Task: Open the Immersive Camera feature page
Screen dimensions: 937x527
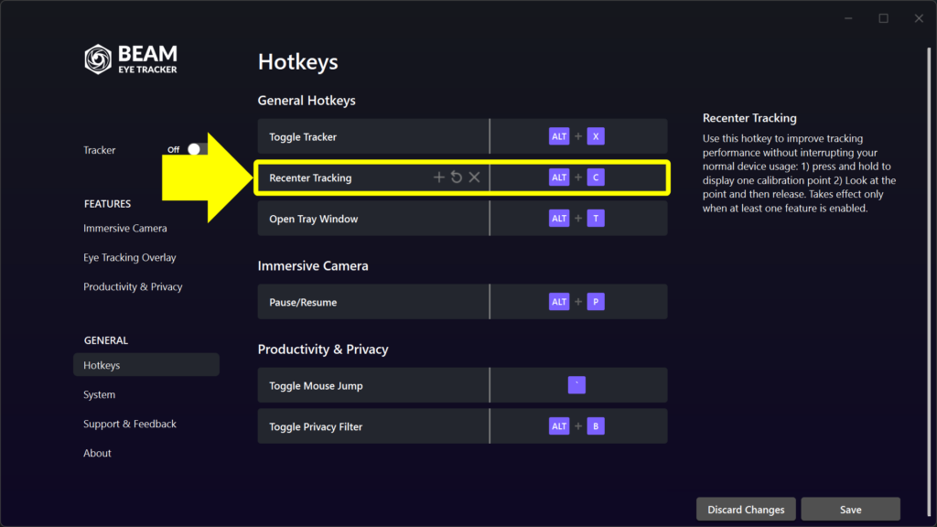Action: [x=124, y=228]
